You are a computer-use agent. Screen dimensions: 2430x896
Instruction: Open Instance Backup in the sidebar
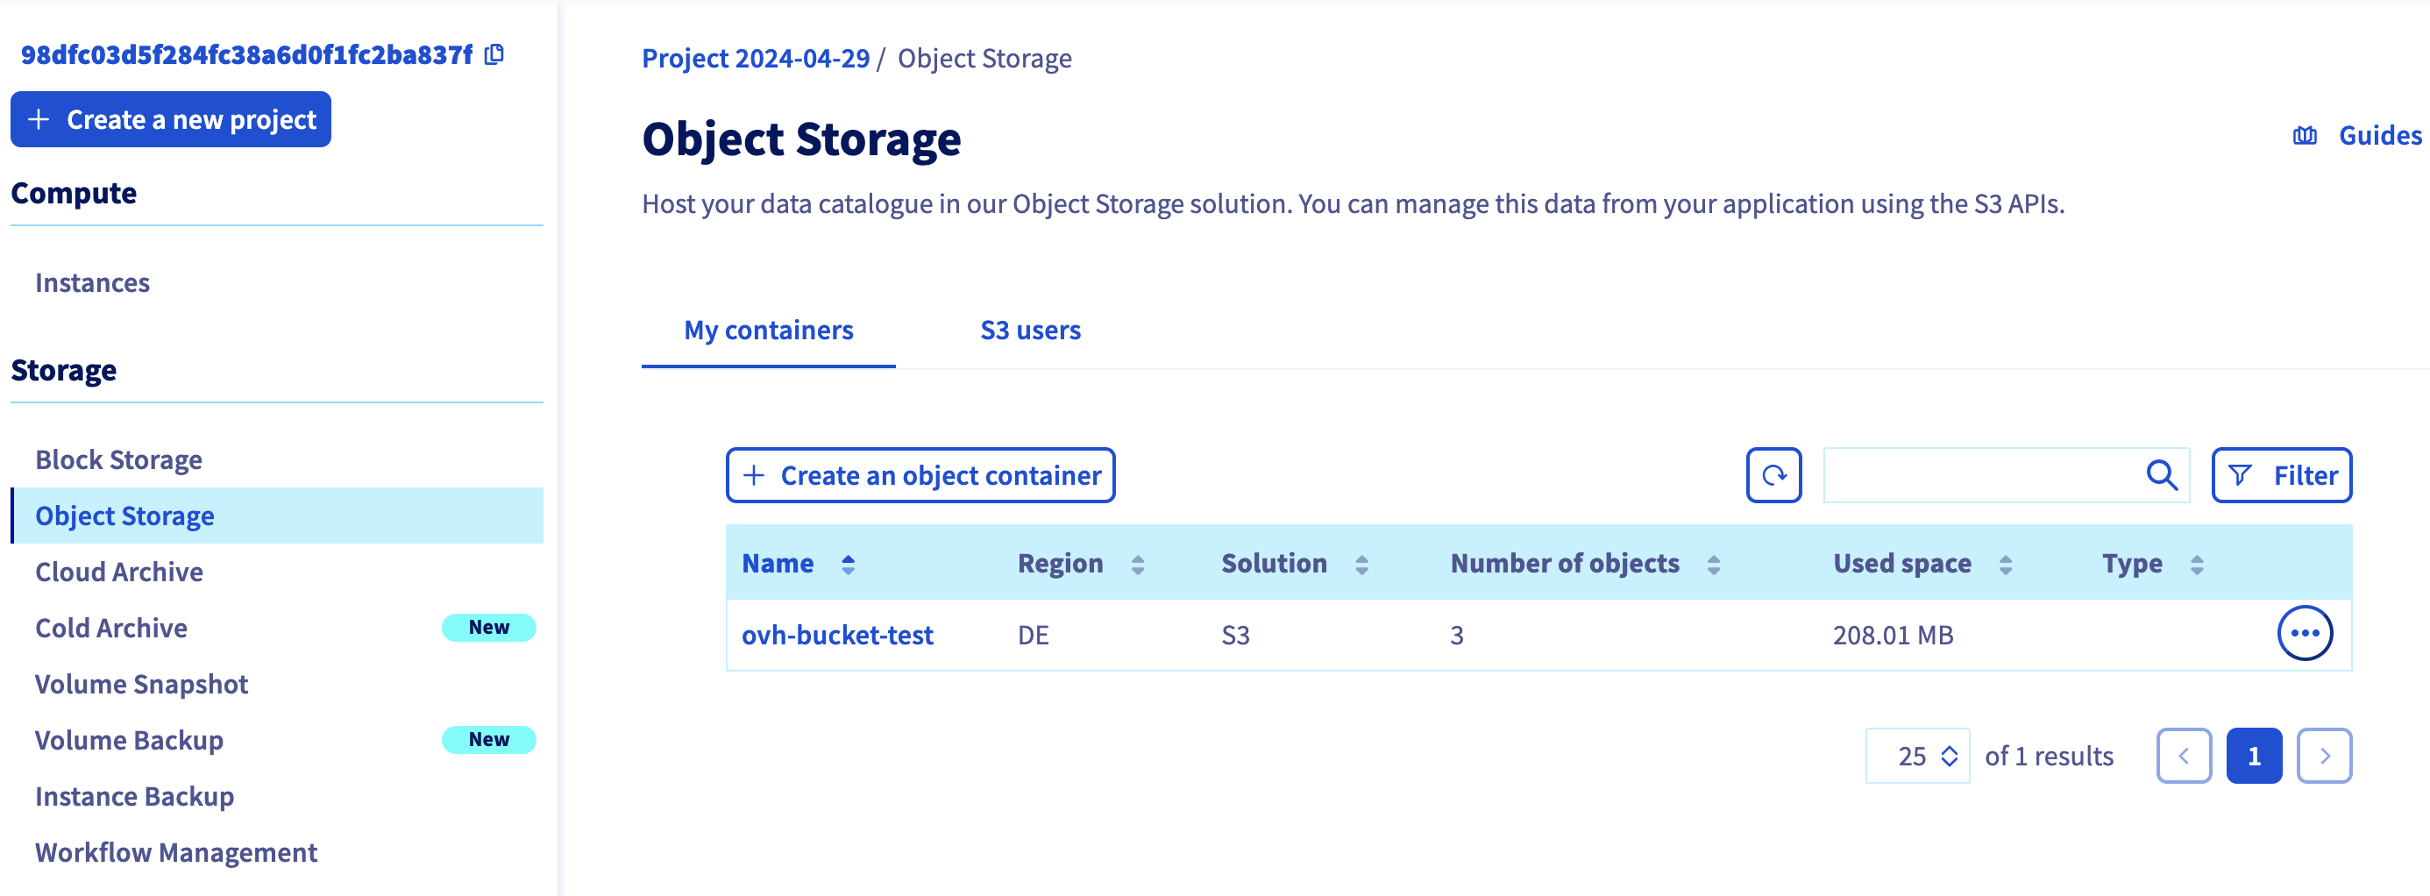[x=135, y=796]
